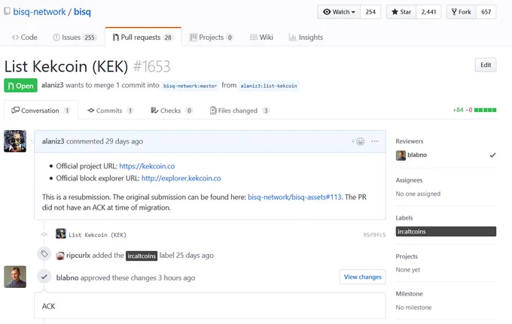Open the explorer.kekcoin.co link

tap(181, 178)
